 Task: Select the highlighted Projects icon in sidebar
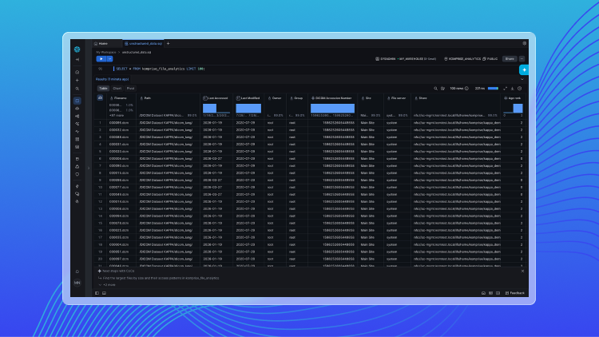pos(77,101)
